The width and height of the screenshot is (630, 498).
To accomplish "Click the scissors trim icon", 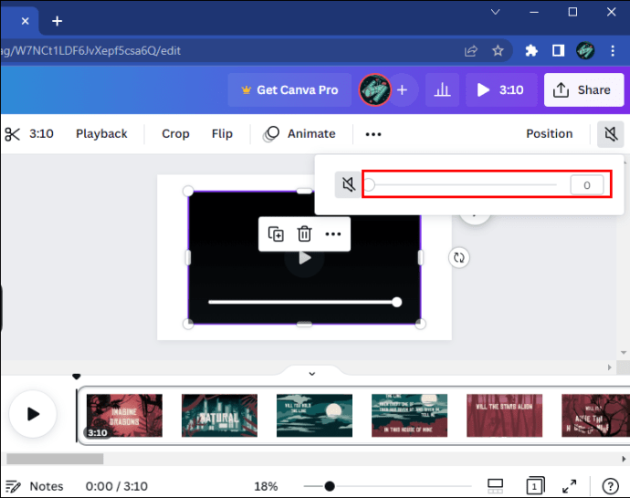I will (12, 134).
